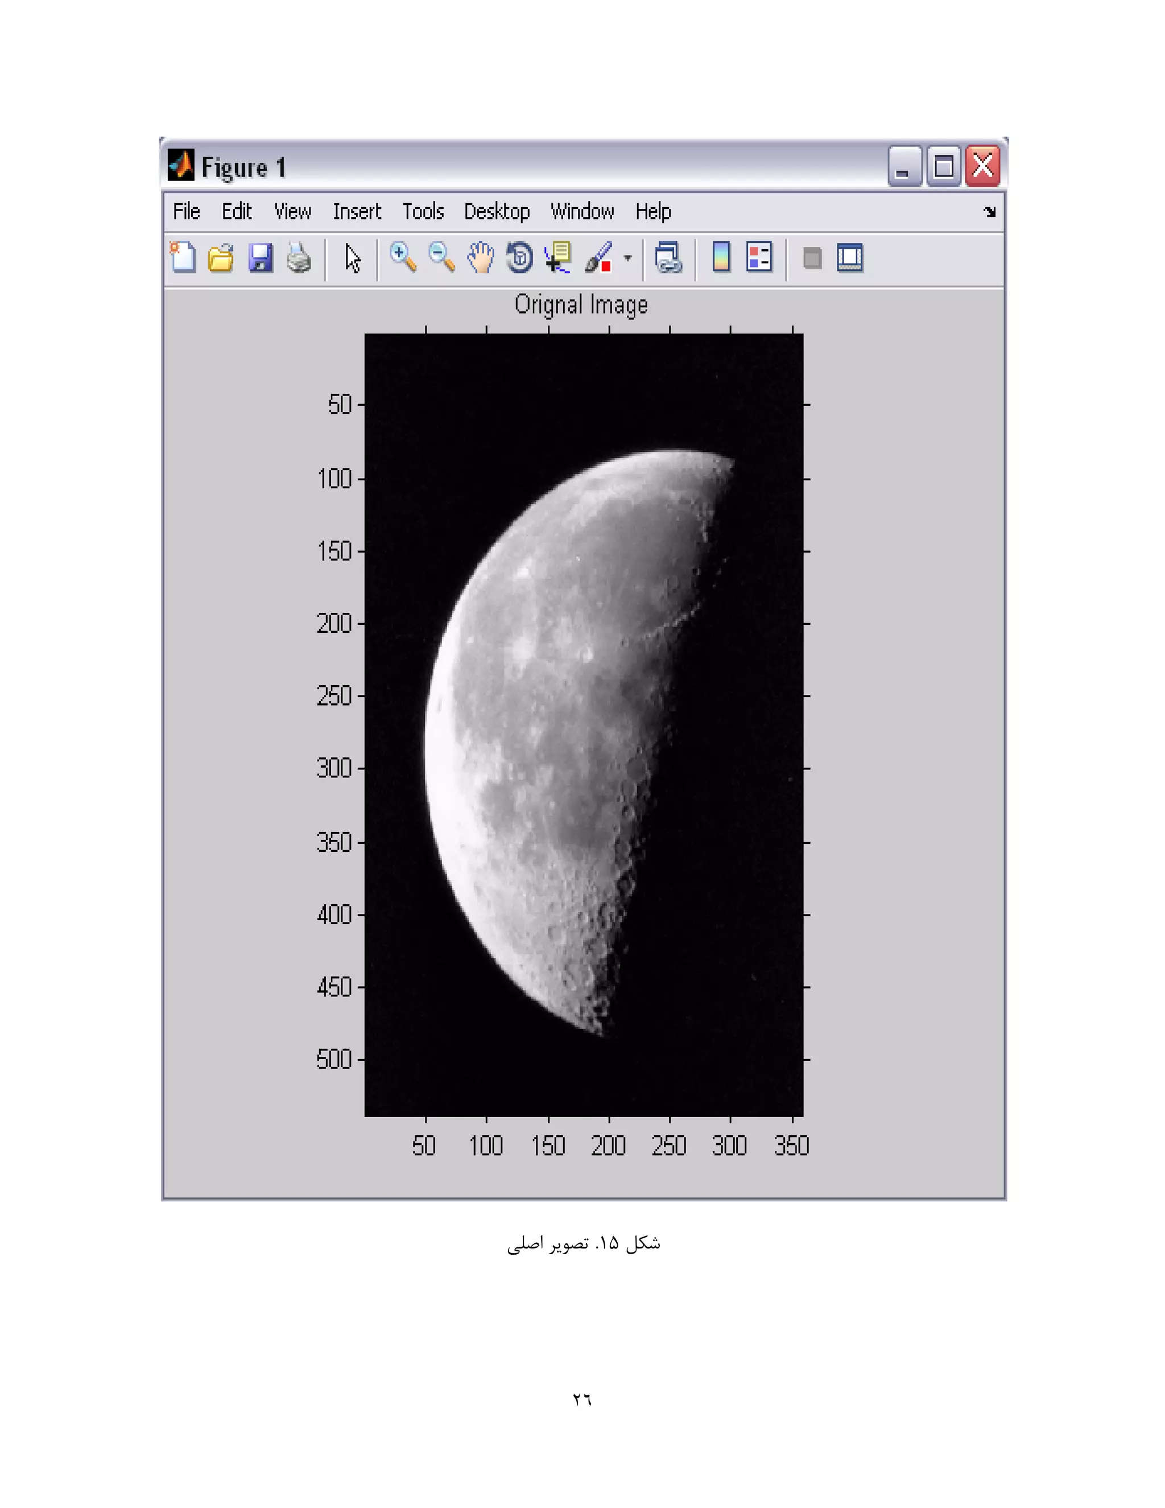Open the Tools menu
Screen dimensions: 1165x1508
pos(423,211)
